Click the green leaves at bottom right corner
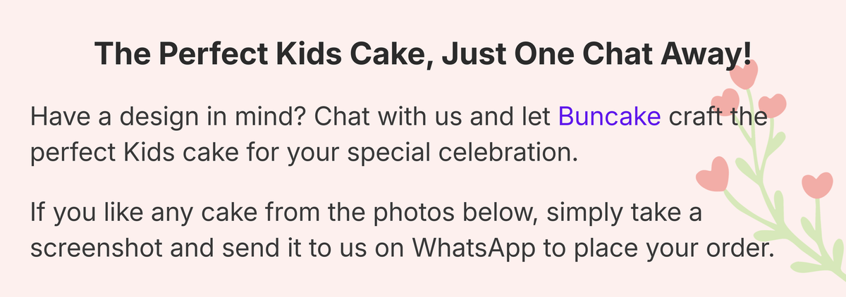Screen dimensions: 846x297 pos(818,267)
